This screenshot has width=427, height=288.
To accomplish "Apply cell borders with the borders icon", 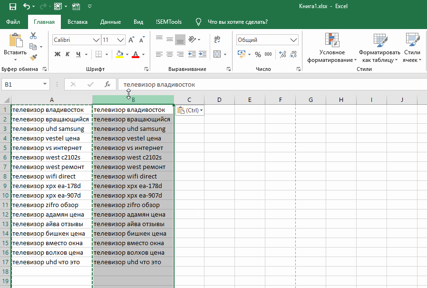I will pos(98,54).
